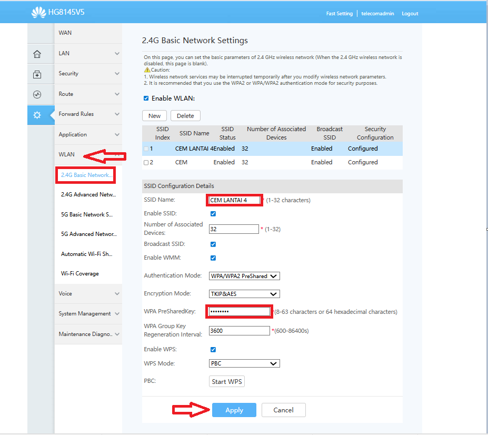Toggle the Broadcast SSID checkbox

click(x=213, y=244)
